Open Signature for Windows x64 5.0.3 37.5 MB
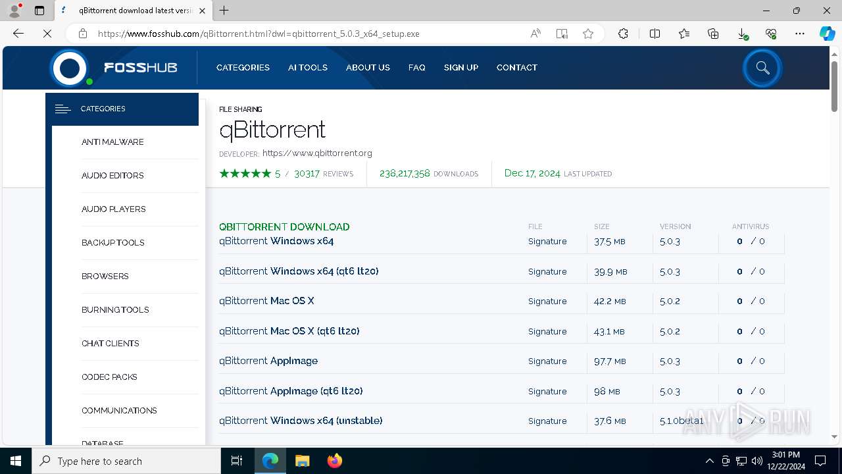Screen dimensions: 842x474 pos(547,242)
